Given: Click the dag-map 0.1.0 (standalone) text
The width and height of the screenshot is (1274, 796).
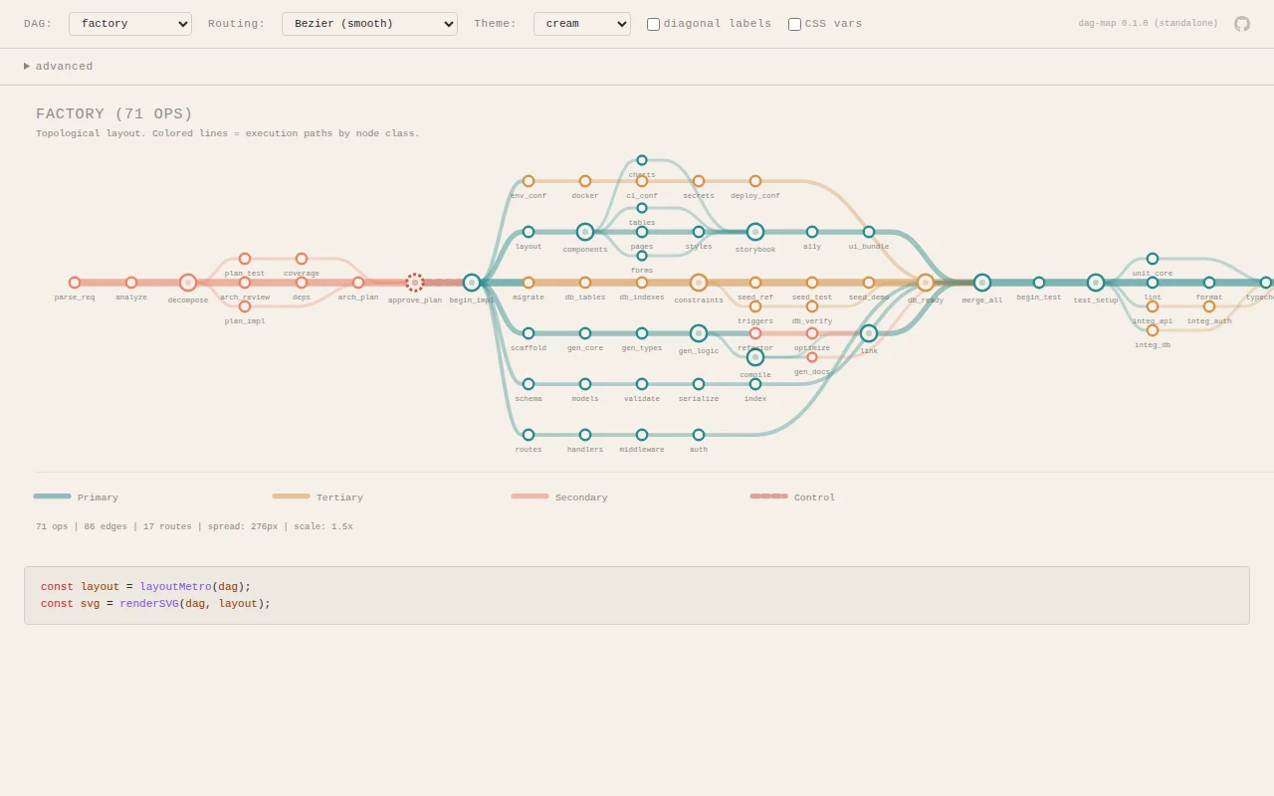Looking at the screenshot, I should (x=1148, y=23).
